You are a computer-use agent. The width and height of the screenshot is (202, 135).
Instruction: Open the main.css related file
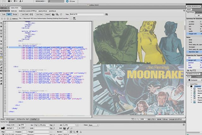(x=14, y=11)
